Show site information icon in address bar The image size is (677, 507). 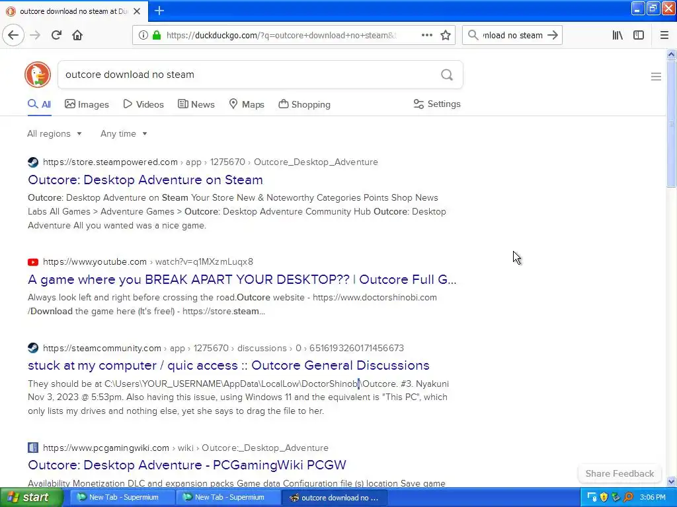tap(143, 35)
